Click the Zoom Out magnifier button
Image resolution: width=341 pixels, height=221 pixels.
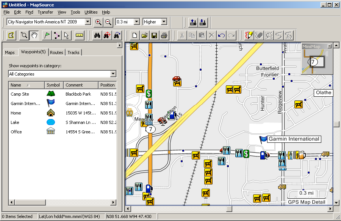pos(108,22)
